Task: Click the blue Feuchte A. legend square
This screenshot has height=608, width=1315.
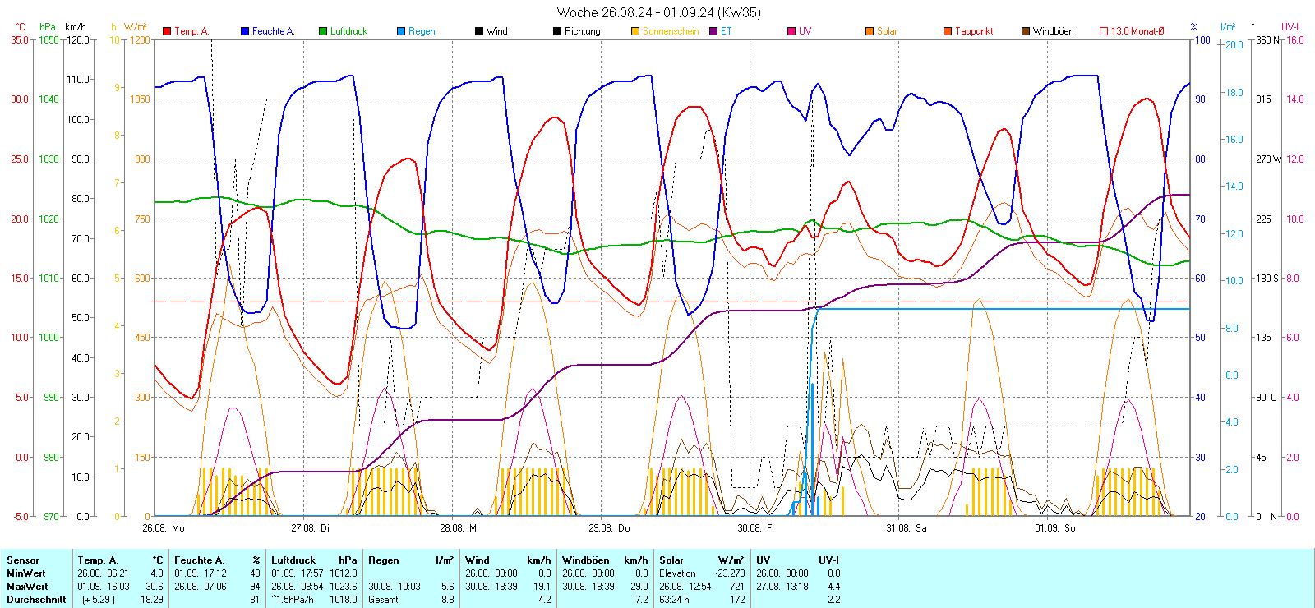Action: [245, 31]
